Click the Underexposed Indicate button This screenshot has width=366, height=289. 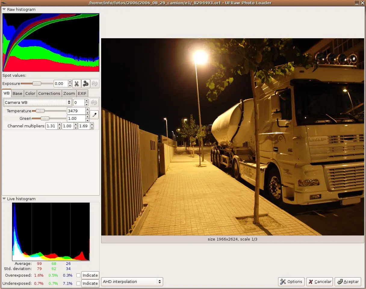(90, 283)
